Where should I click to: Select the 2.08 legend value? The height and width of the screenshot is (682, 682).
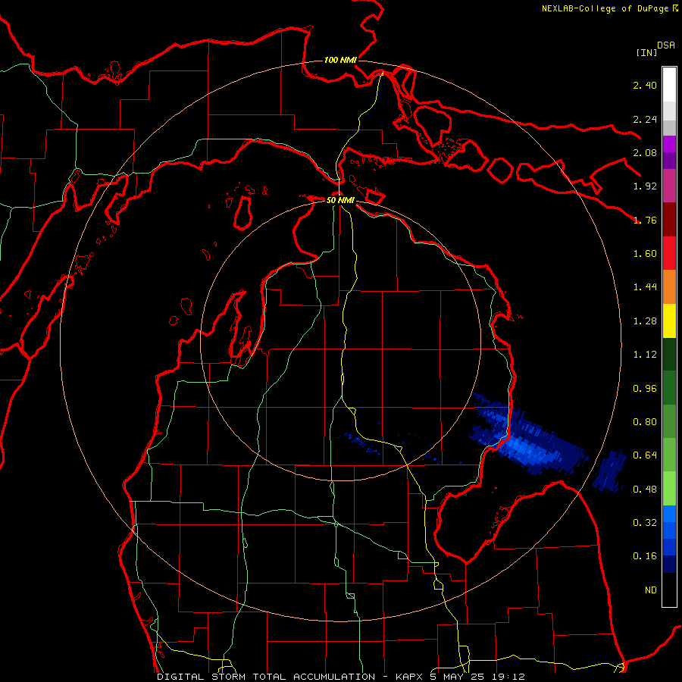pos(645,152)
